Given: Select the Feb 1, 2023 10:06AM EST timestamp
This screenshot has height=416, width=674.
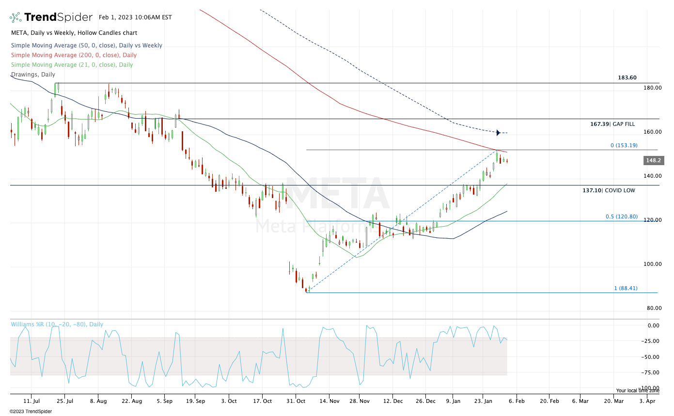Looking at the screenshot, I should (x=135, y=17).
